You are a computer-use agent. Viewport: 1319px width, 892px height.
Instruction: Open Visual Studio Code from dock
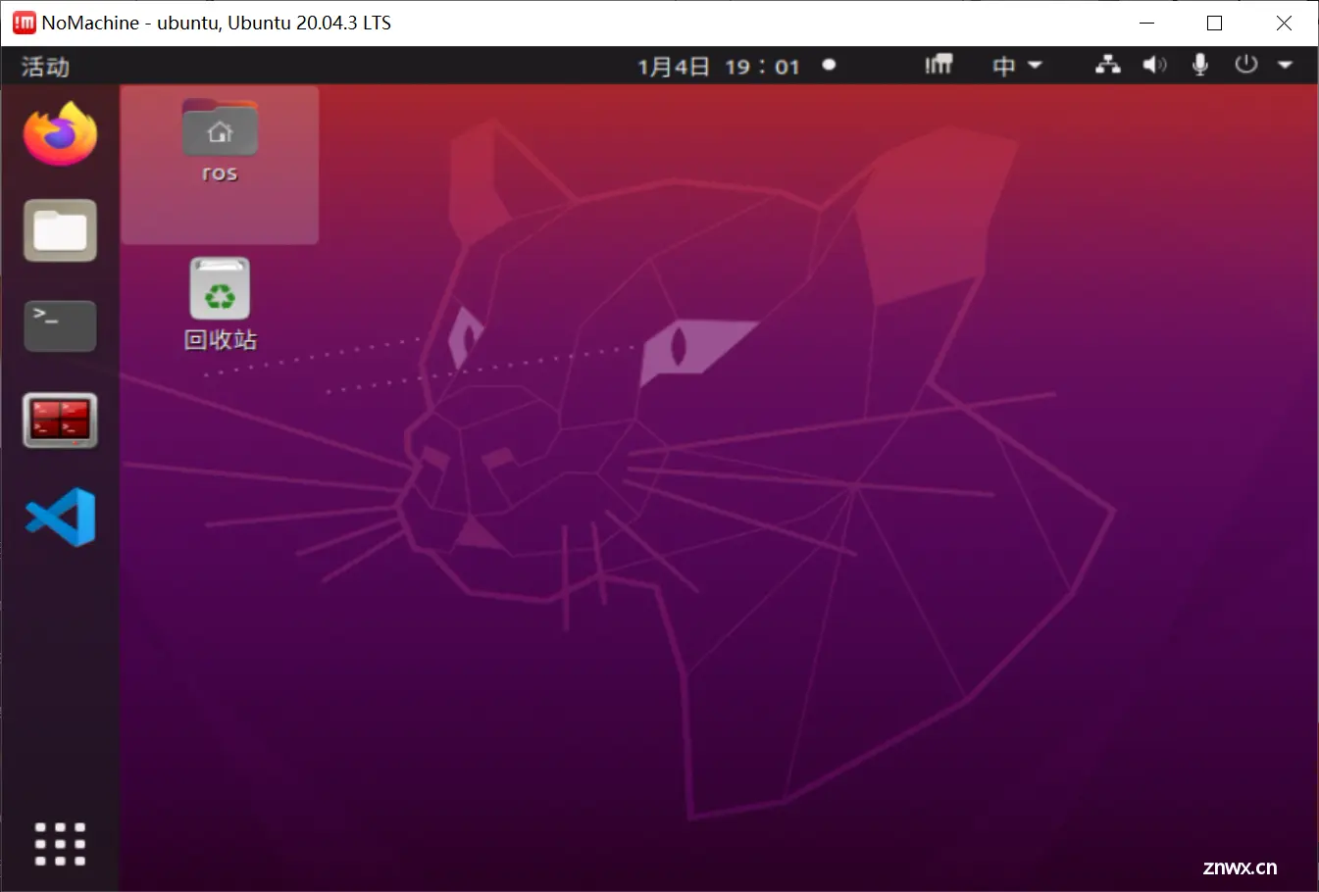(x=61, y=517)
